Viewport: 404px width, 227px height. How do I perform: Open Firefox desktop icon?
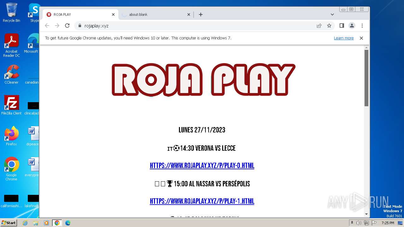coord(11,136)
